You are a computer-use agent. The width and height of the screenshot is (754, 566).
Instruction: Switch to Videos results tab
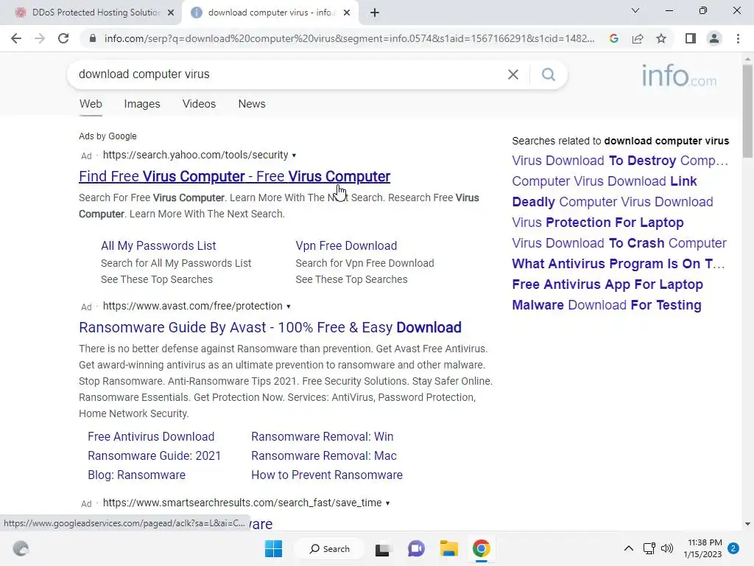click(x=199, y=104)
